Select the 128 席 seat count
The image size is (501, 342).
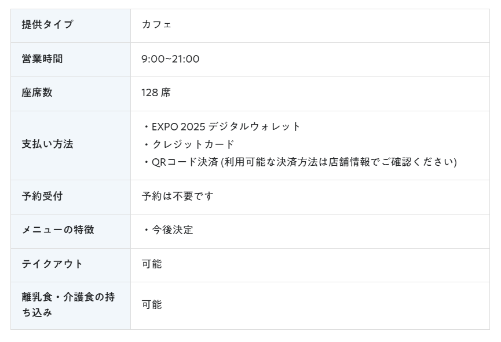pyautogui.click(x=156, y=93)
